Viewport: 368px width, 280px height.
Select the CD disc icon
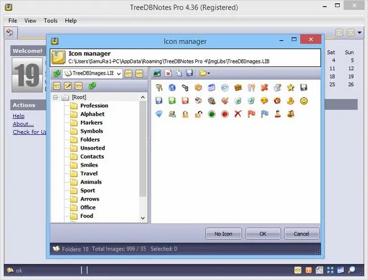pyautogui.click(x=225, y=88)
